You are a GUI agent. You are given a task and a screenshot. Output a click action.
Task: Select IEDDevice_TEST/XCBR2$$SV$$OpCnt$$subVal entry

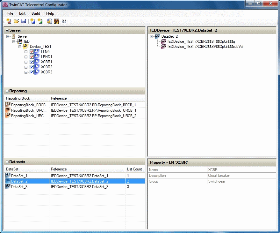pyautogui.click(x=205, y=47)
